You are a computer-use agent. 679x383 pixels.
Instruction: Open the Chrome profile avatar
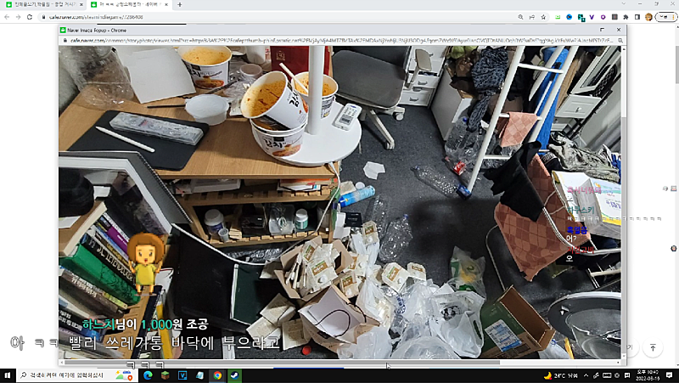(649, 16)
